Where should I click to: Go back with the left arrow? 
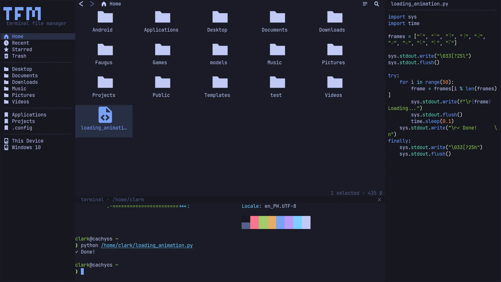tap(81, 4)
